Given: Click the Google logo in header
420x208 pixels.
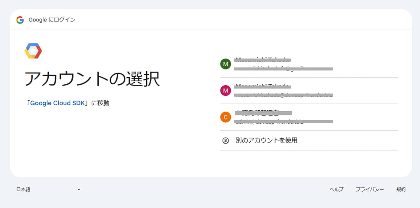Looking at the screenshot, I should [20, 20].
